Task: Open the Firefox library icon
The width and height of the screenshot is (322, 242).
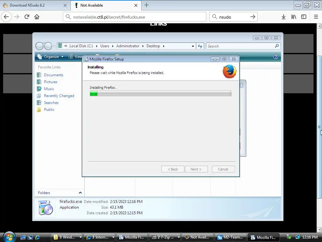Action: point(294,17)
